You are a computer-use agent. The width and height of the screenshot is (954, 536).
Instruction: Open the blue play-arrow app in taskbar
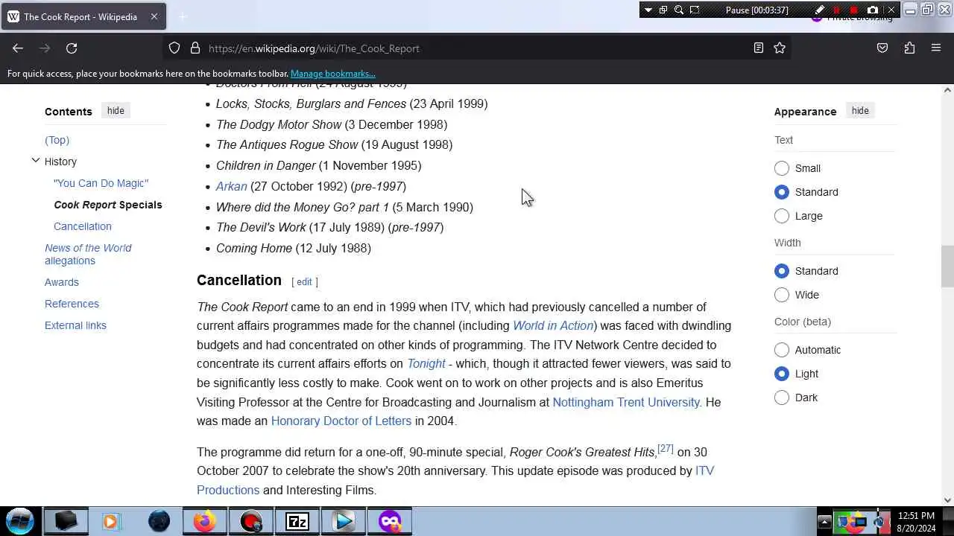tap(344, 521)
